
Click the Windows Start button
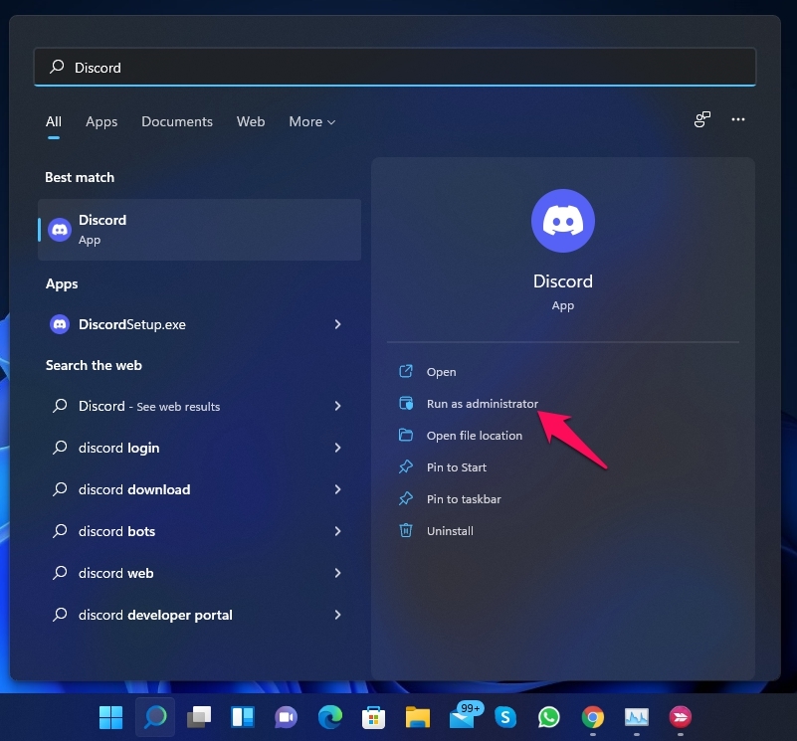coord(110,716)
